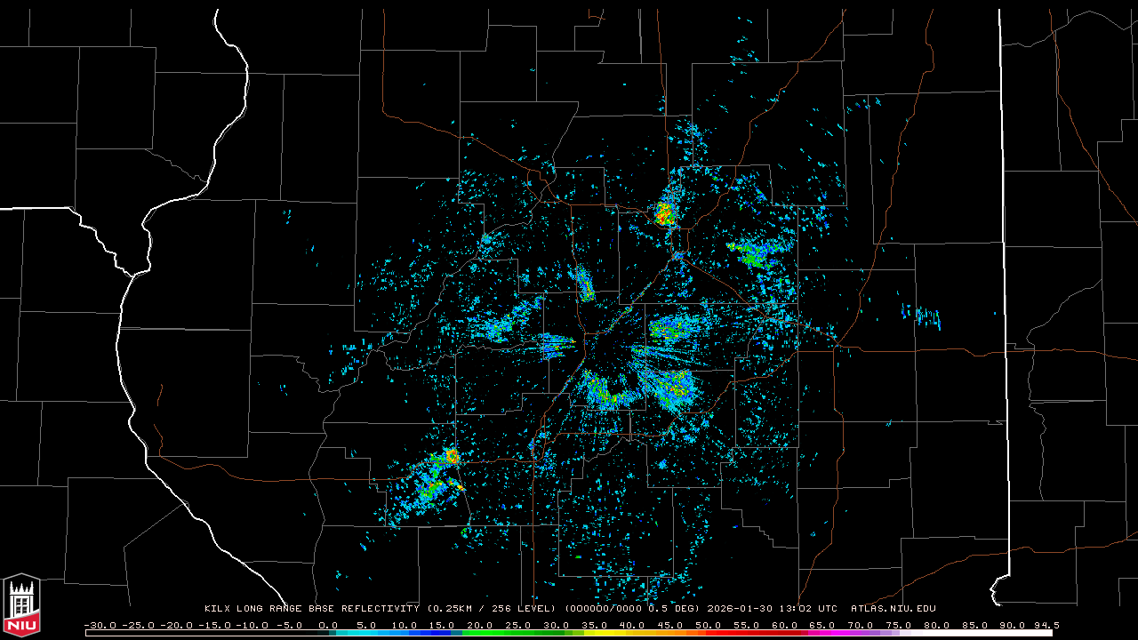1138x640 pixels.
Task: Click the 20.0 label on the reflectivity scale
Action: pyautogui.click(x=480, y=625)
